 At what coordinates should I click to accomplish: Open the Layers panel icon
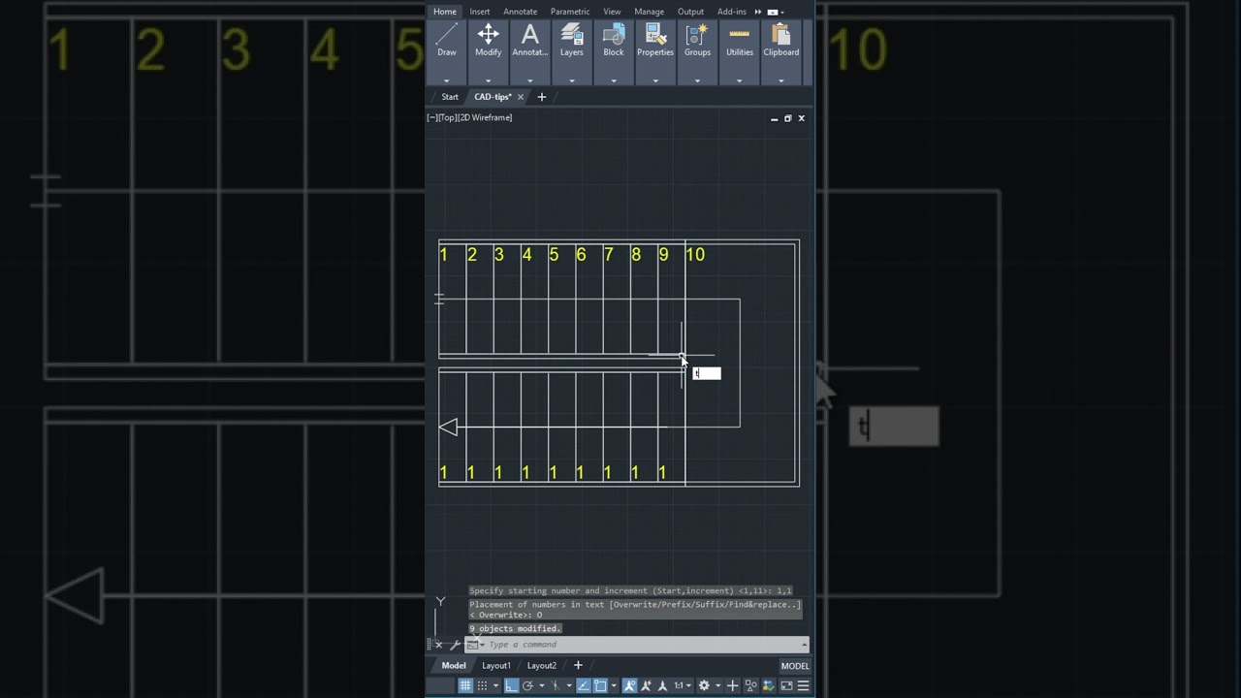(x=571, y=35)
